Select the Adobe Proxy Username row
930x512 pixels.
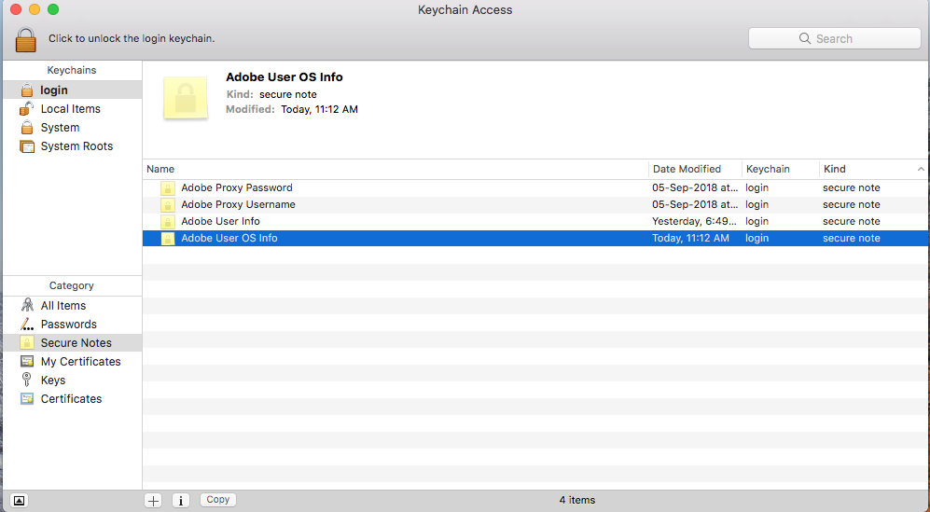[x=535, y=204]
